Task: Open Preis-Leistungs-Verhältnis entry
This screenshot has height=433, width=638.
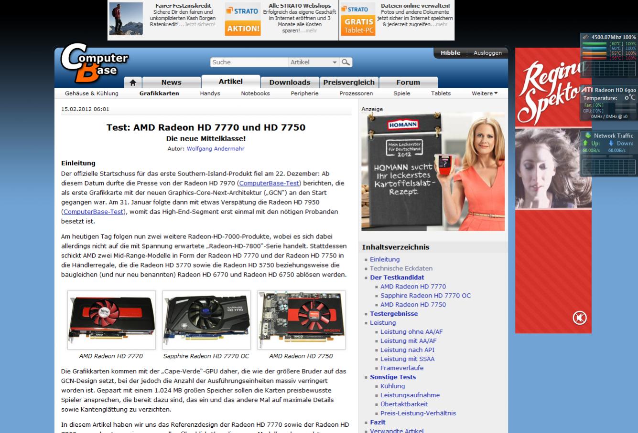Action: coord(418,413)
